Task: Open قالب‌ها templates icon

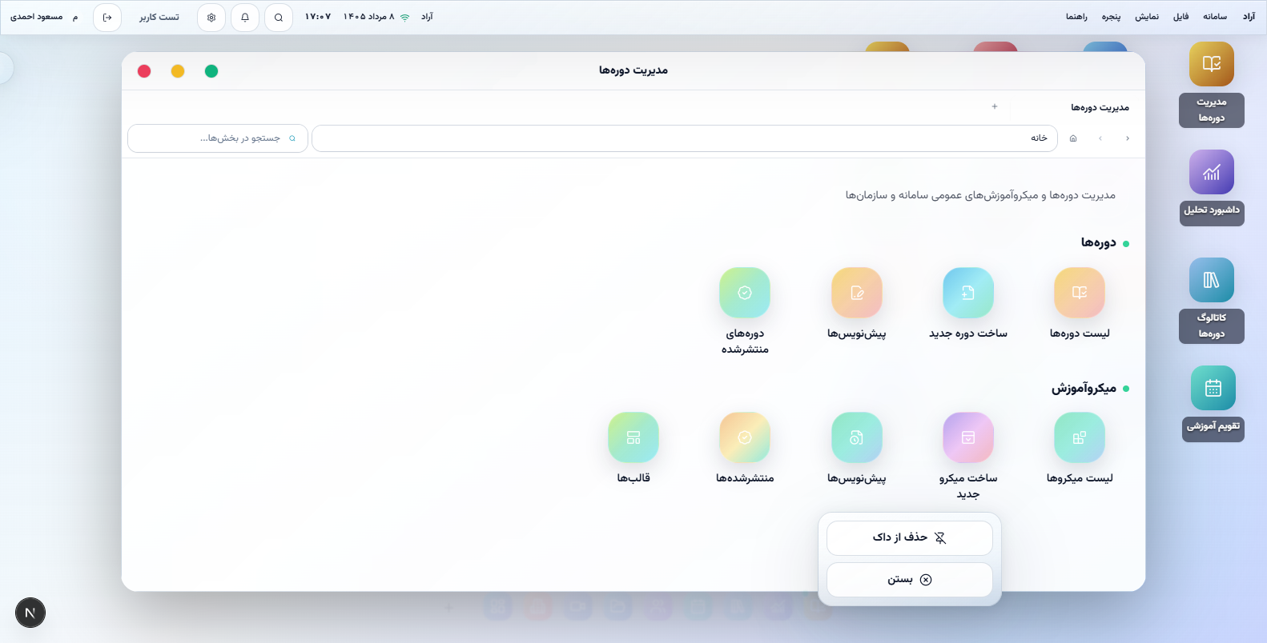Action: 633,437
